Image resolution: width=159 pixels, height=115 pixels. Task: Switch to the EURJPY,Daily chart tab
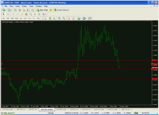[112, 109]
